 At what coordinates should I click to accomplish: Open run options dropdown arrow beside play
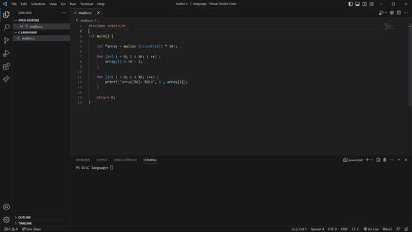[386, 13]
